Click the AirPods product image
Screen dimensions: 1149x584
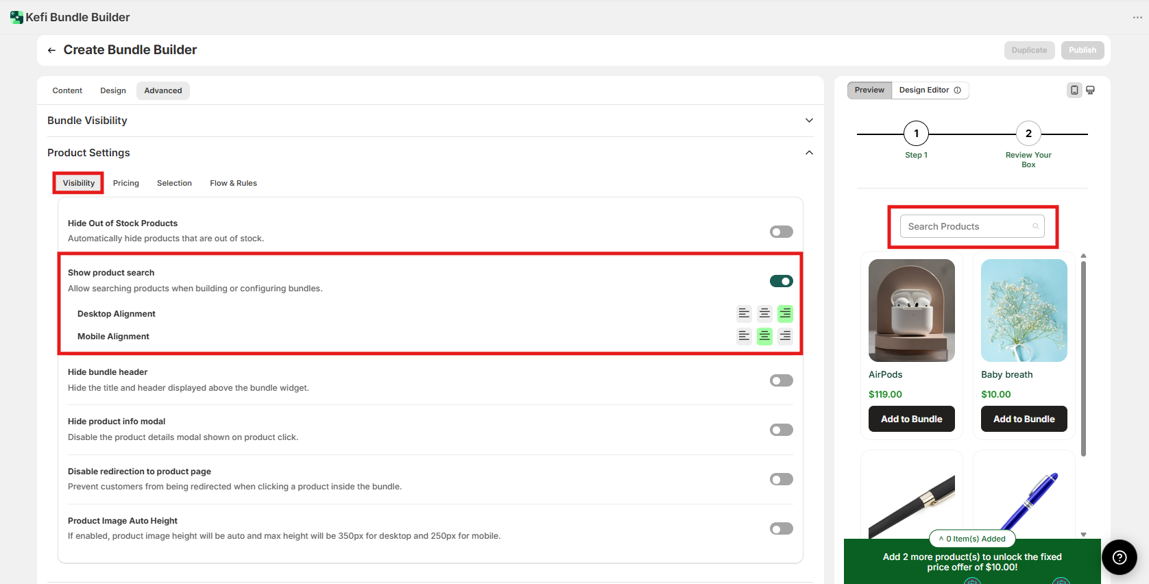[x=912, y=311]
